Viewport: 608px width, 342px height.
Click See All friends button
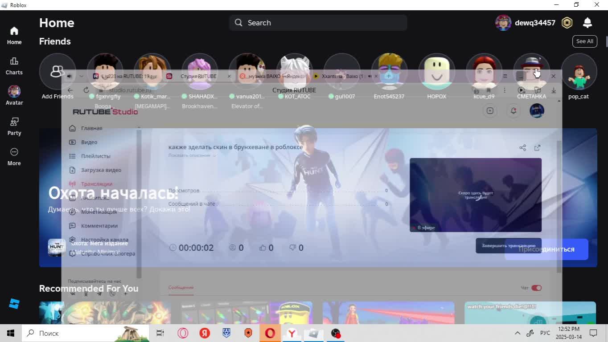coord(584,41)
